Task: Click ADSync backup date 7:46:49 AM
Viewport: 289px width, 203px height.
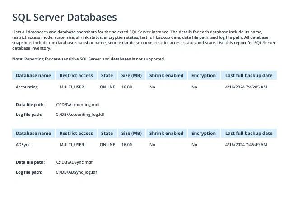Action: point(246,145)
